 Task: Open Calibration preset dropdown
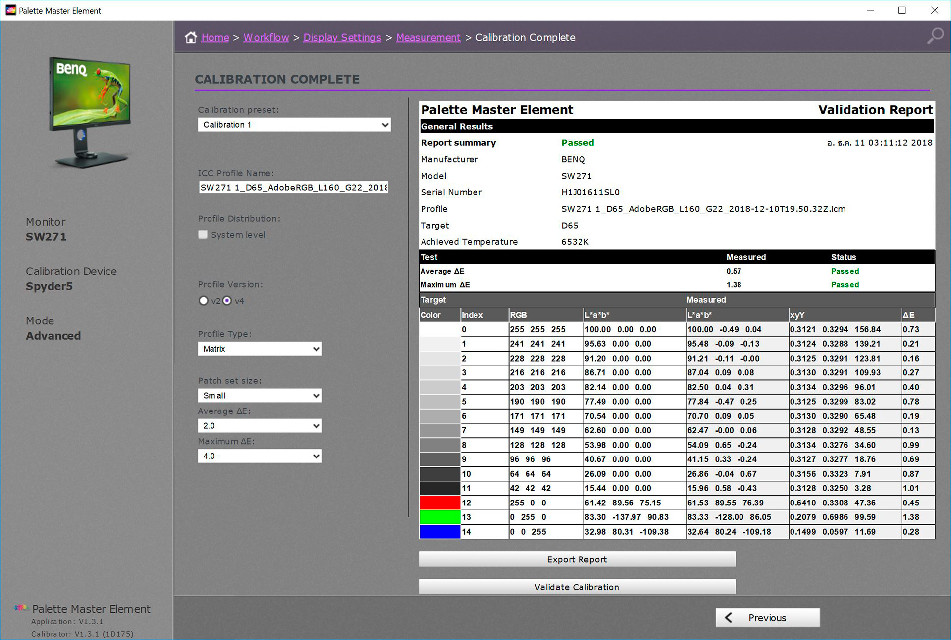294,125
